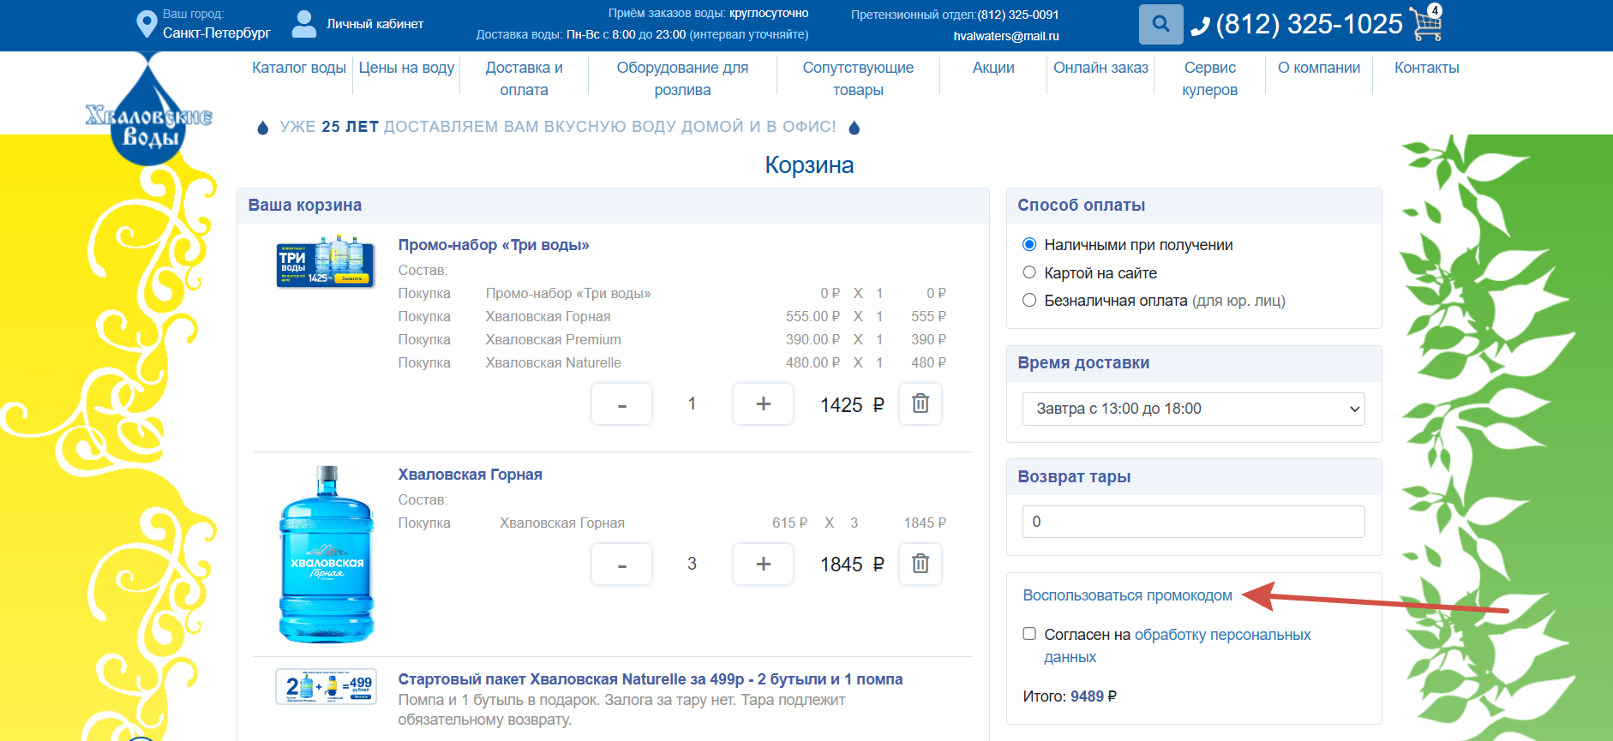This screenshot has height=741, width=1613.
Task: Click Воспользоваться промокодом link
Action: (1127, 595)
